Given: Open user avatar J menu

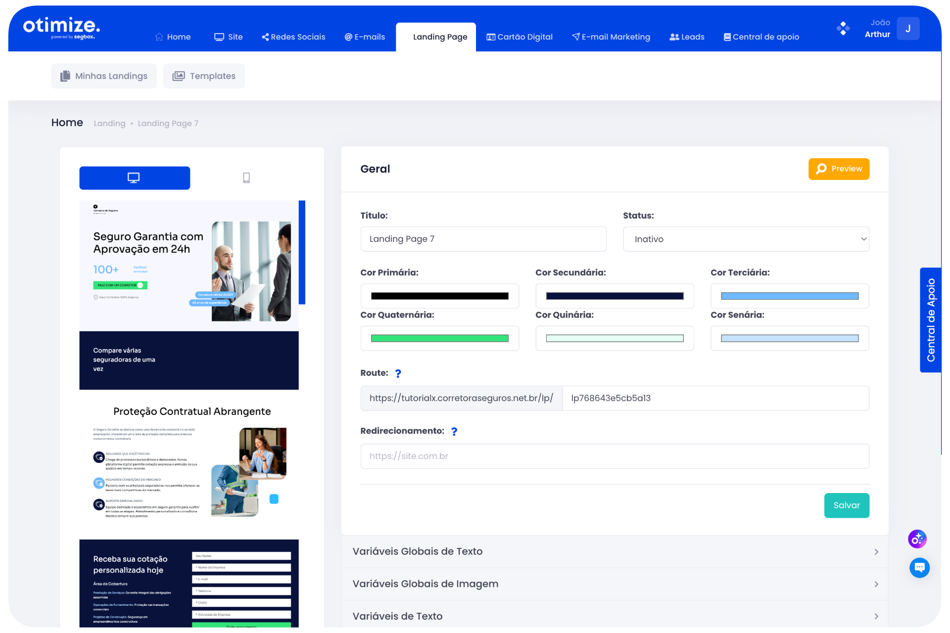Looking at the screenshot, I should [x=907, y=29].
